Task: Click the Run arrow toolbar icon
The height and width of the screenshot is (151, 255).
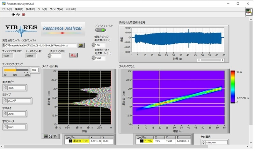Action: pos(13,14)
